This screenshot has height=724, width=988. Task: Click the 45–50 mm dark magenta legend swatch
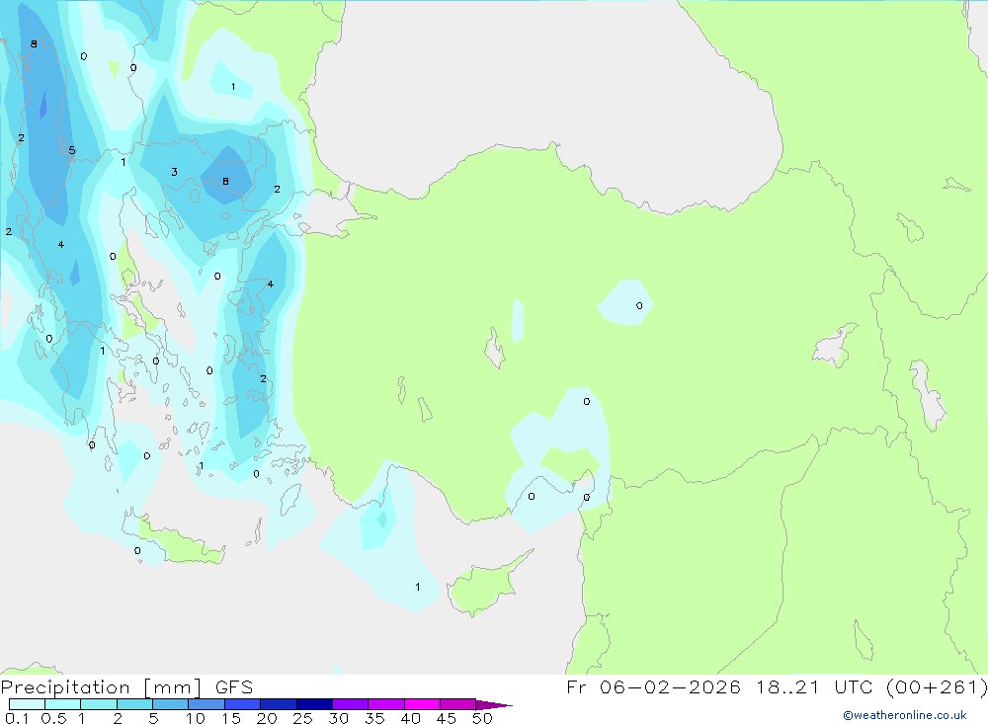coord(458,704)
